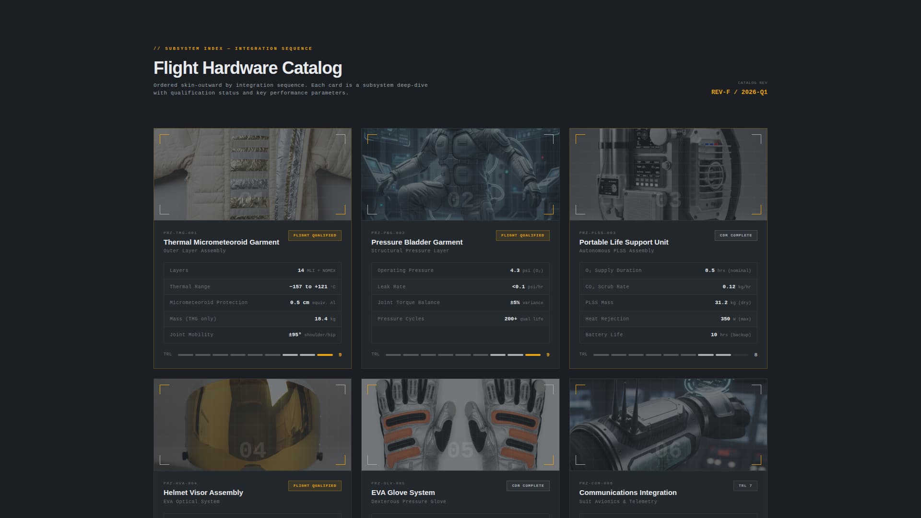Open the Helmet Visor Assembly title link
Viewport: 921px width, 518px height.
pos(203,493)
